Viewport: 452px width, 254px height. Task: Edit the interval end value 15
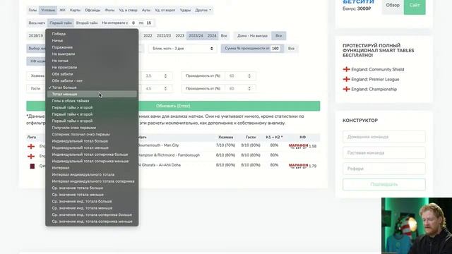click(149, 23)
